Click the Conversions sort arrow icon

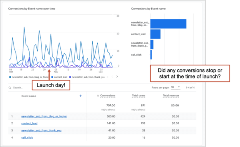(x=98, y=96)
